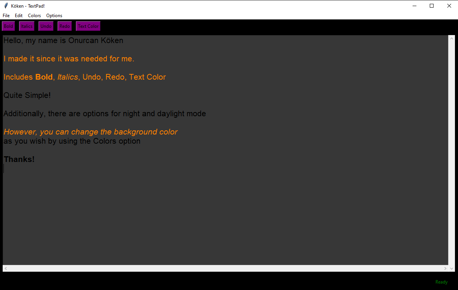
Task: Click the vertical scrollbar up arrow
Action: [452, 38]
